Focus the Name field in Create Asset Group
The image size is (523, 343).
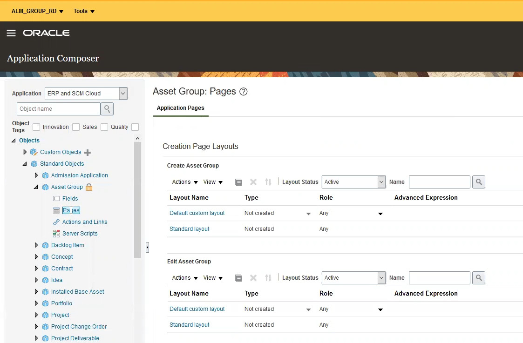tap(440, 182)
